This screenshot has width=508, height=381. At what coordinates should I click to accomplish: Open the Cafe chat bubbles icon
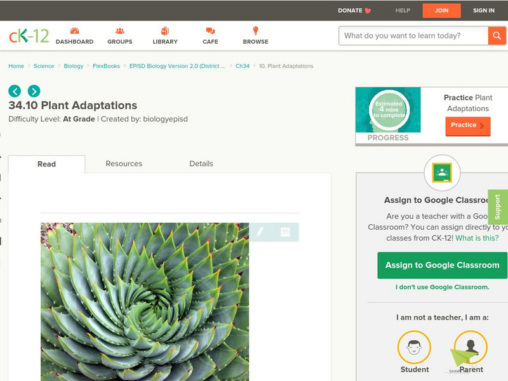[x=210, y=30]
